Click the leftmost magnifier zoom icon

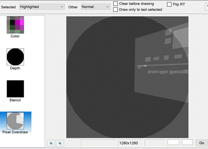[x=51, y=143]
